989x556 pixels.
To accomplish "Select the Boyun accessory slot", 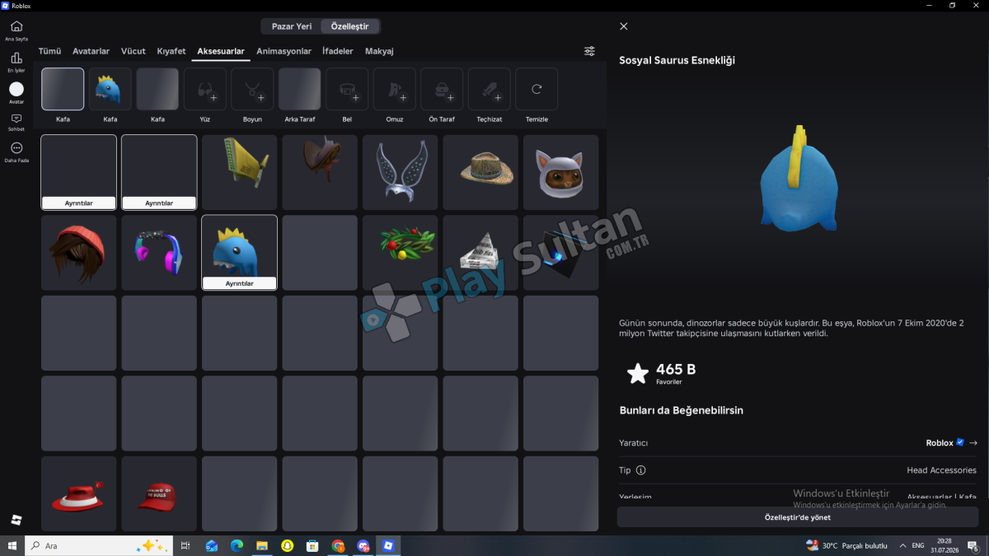I will (x=252, y=89).
